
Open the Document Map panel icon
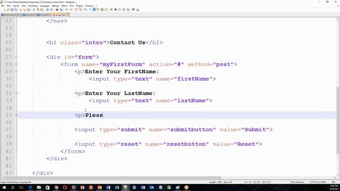pyautogui.click(x=101, y=10)
